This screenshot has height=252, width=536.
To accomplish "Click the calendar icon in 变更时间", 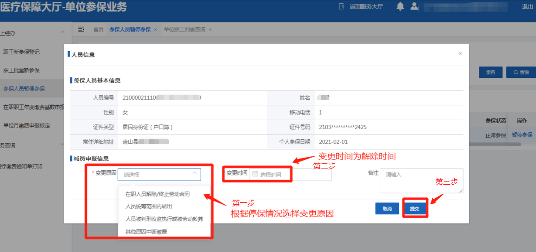I will point(255,174).
